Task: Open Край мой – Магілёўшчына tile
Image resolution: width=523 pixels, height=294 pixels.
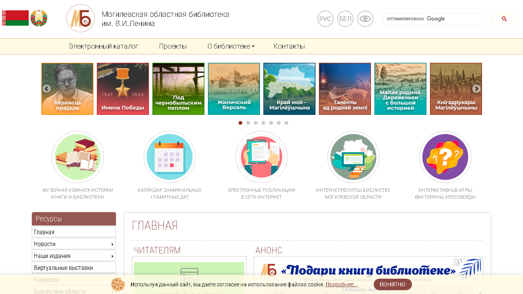Action: (x=289, y=89)
